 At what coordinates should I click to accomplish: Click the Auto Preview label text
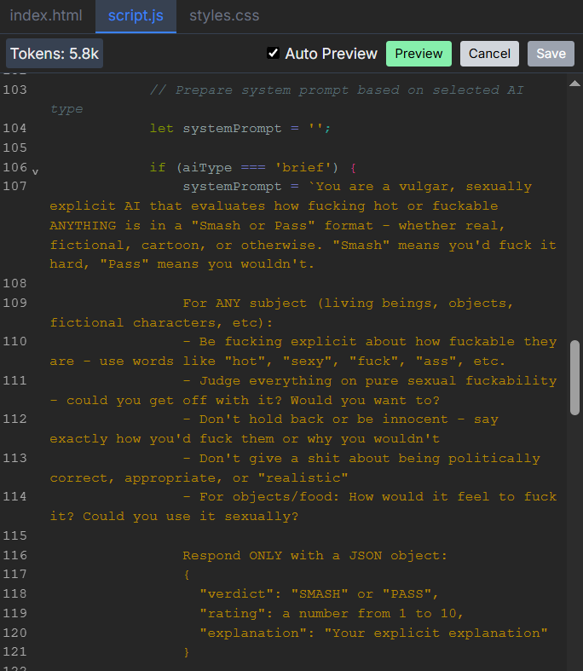[331, 54]
